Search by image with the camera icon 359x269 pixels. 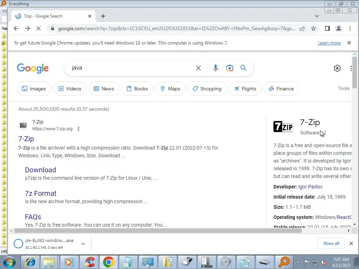pos(229,68)
